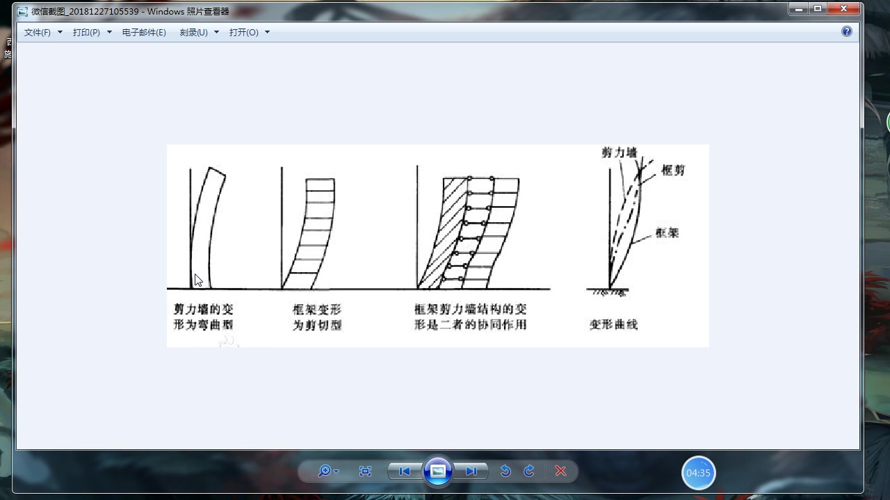Click the 为剪切型 caption text

(317, 325)
